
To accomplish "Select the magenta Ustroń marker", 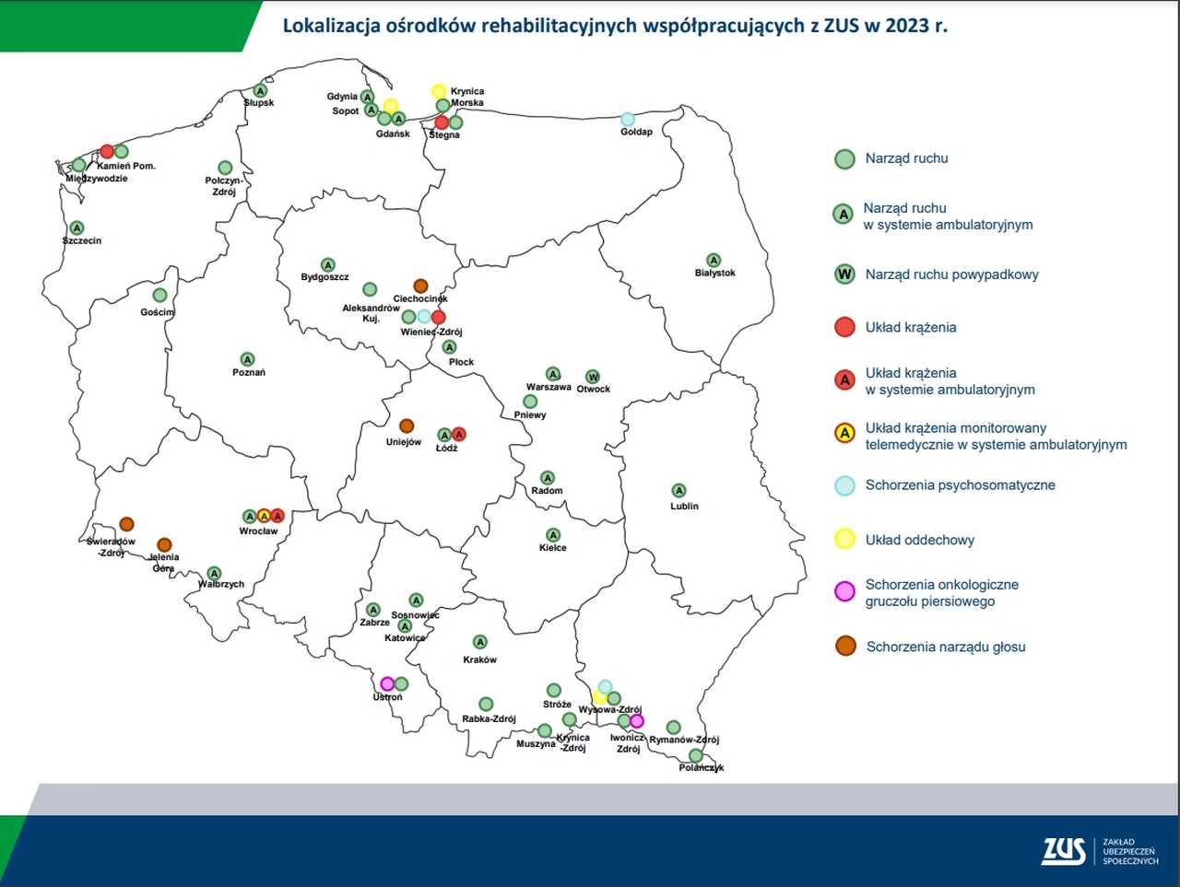I will [388, 683].
